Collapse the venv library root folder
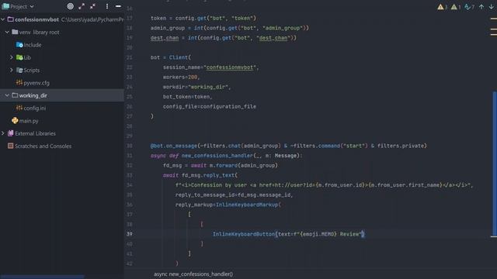The image size is (497, 279). click(7, 33)
